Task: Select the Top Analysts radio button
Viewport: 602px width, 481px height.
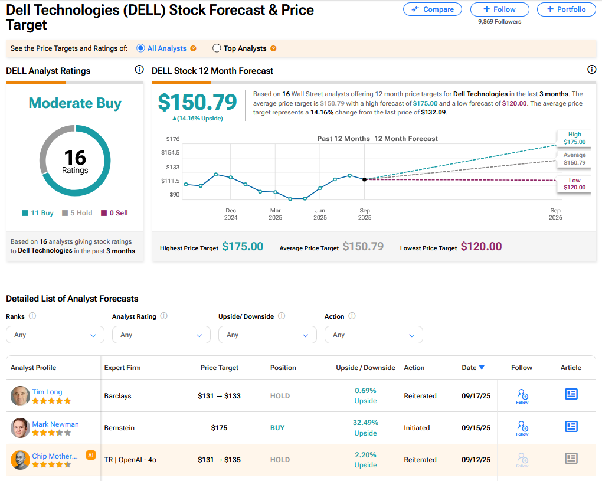Action: point(217,48)
